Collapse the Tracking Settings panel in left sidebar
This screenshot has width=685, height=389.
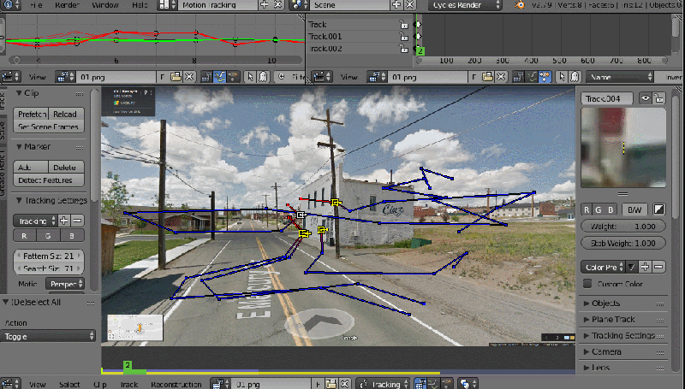coord(19,200)
